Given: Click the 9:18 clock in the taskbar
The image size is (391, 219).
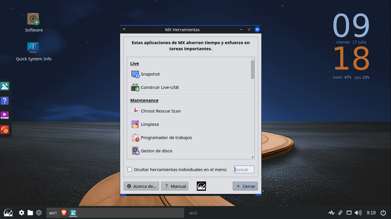Looking at the screenshot, I should tap(371, 213).
